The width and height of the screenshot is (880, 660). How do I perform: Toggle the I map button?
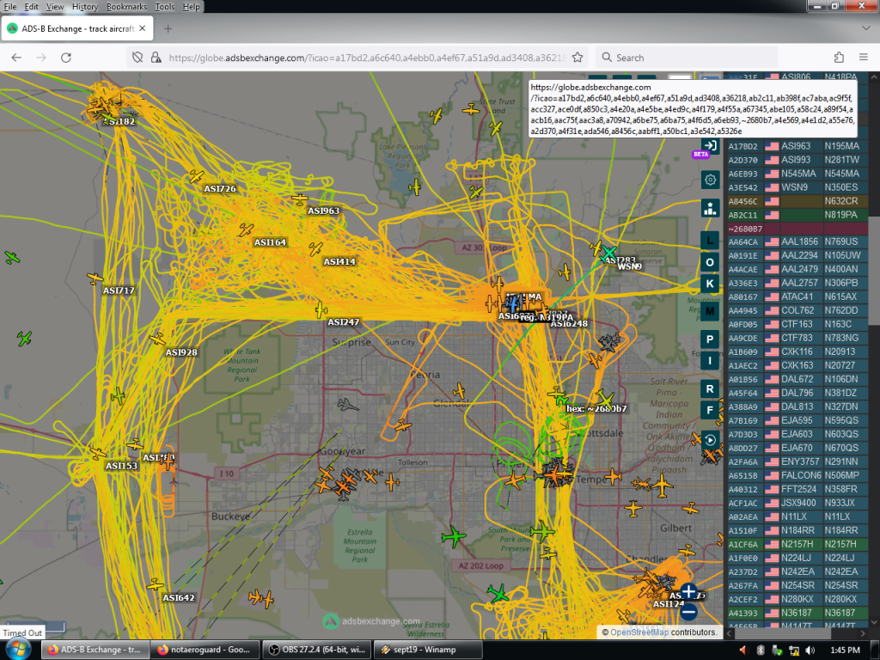(x=710, y=361)
